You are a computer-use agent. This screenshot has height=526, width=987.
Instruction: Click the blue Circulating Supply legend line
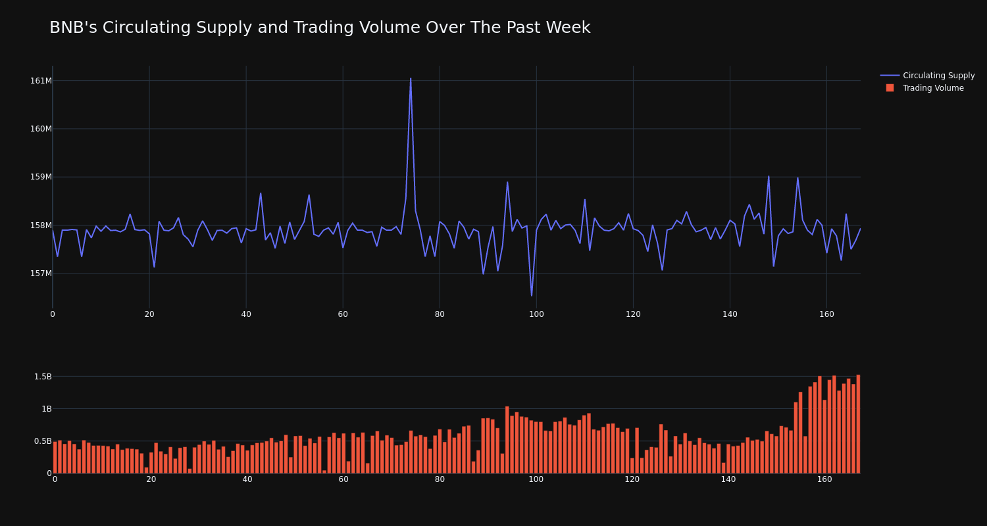pyautogui.click(x=890, y=76)
